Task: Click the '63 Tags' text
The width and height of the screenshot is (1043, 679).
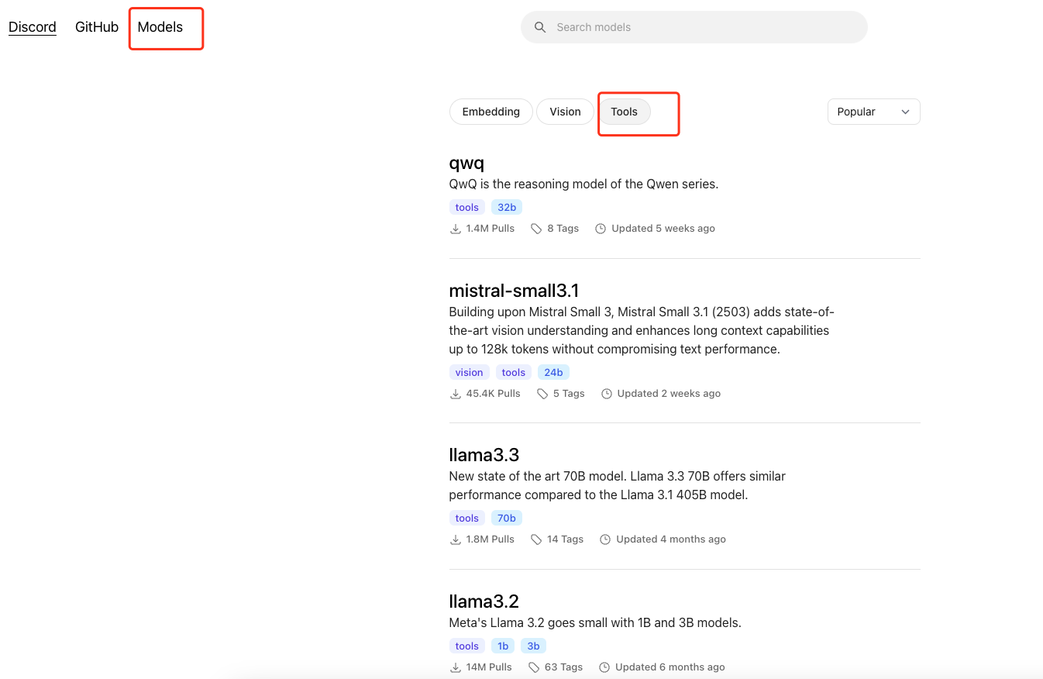Action: (x=563, y=667)
